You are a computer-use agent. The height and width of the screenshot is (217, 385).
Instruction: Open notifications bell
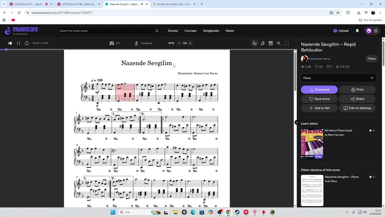coord(357,31)
